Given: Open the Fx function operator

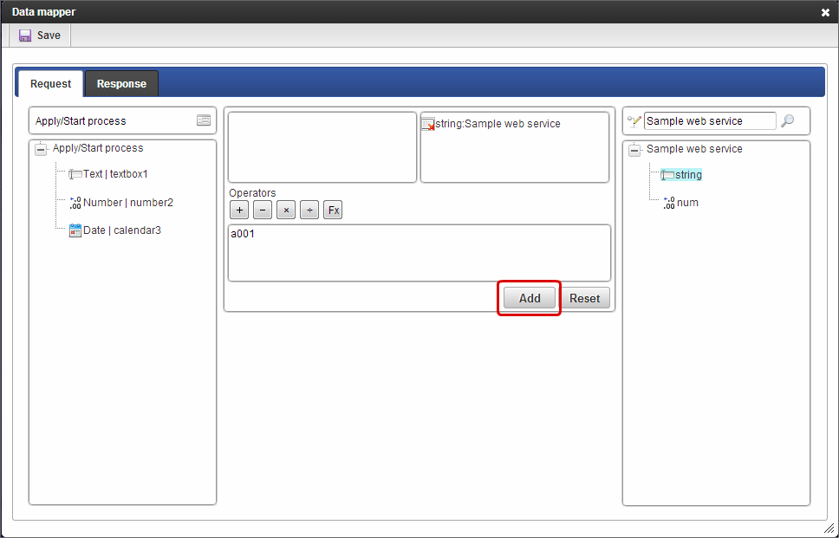Looking at the screenshot, I should point(333,210).
